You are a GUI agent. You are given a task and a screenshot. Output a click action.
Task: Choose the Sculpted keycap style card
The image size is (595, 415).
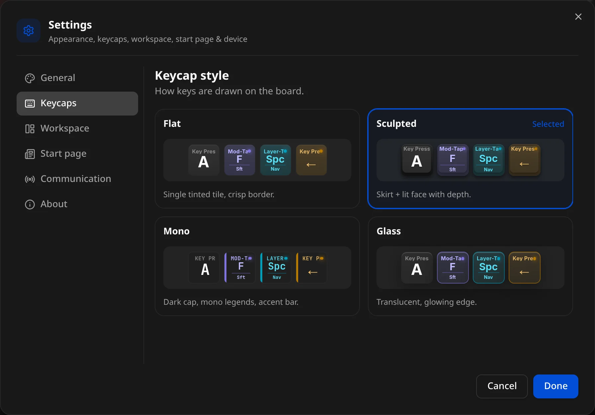[470, 159]
